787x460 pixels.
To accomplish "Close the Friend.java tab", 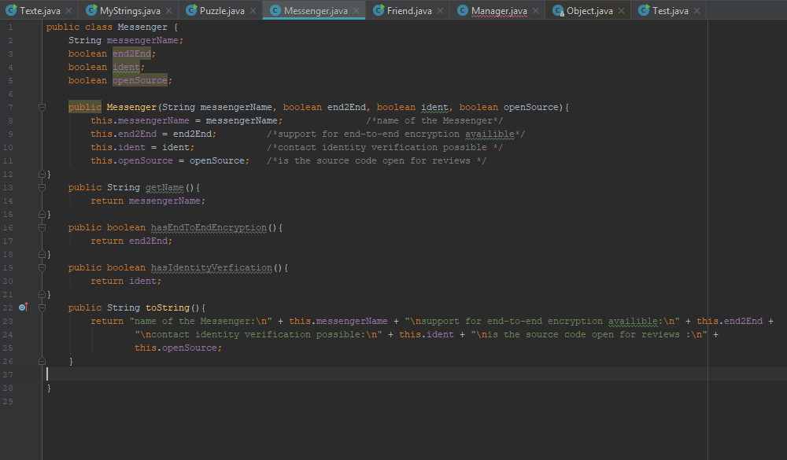I will point(441,11).
